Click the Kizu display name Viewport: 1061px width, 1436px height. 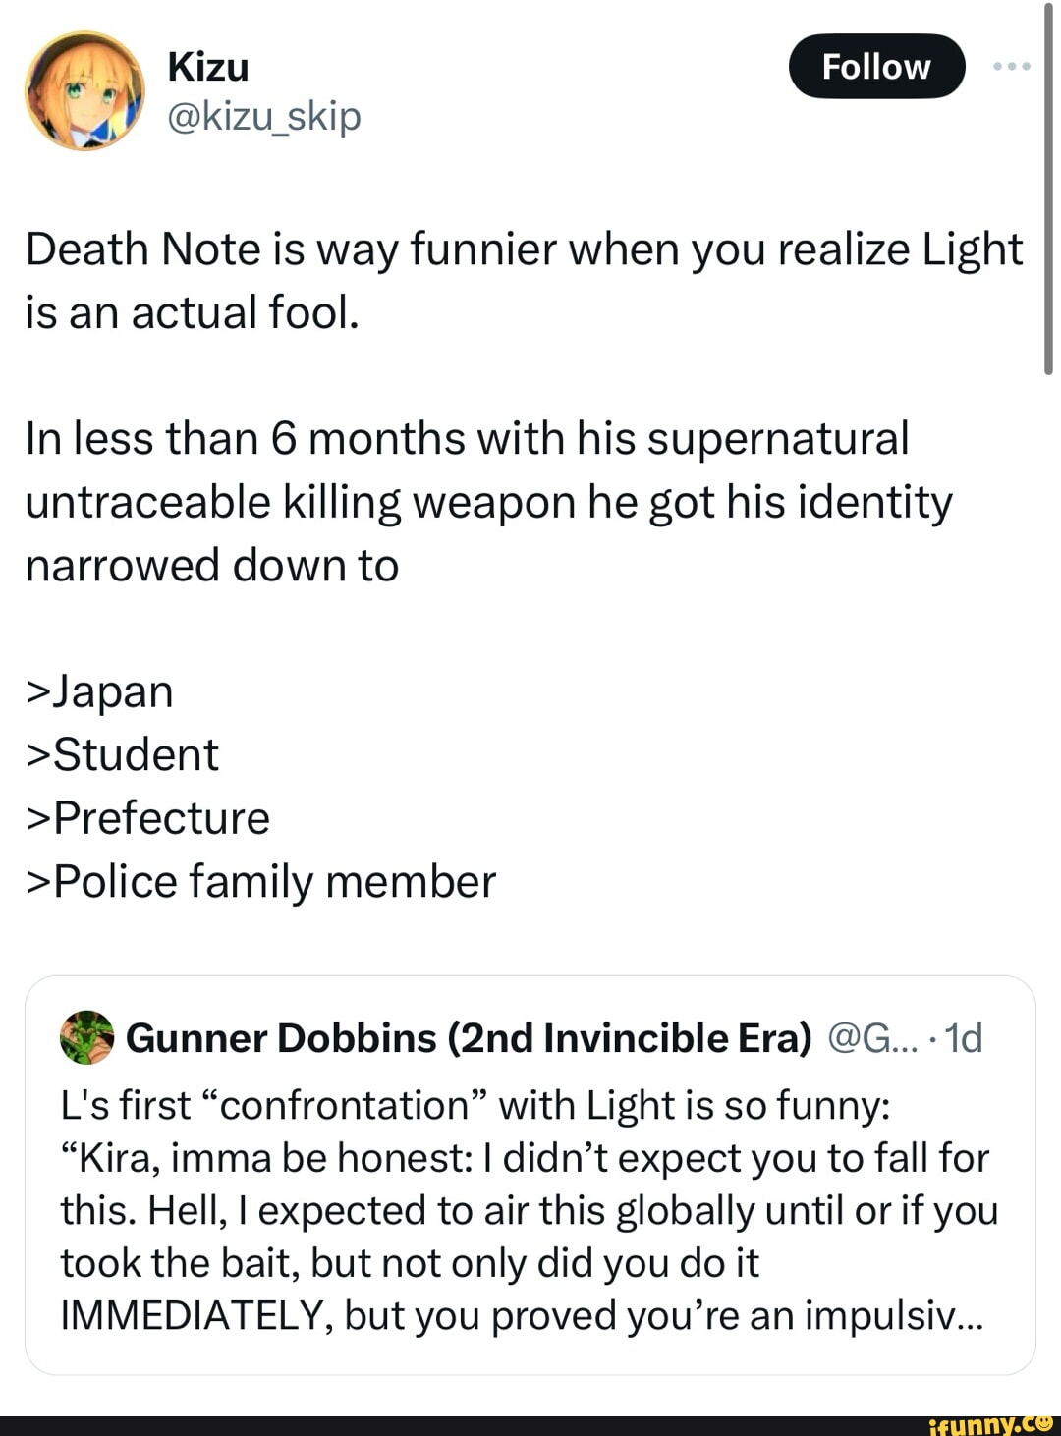tap(208, 67)
